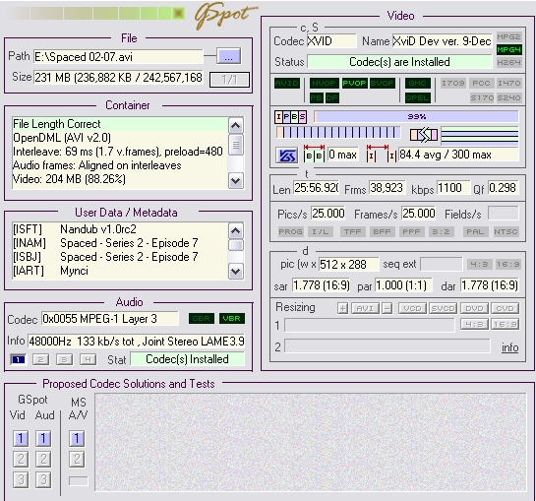Click the 99% frame progress bar

pos(416,117)
